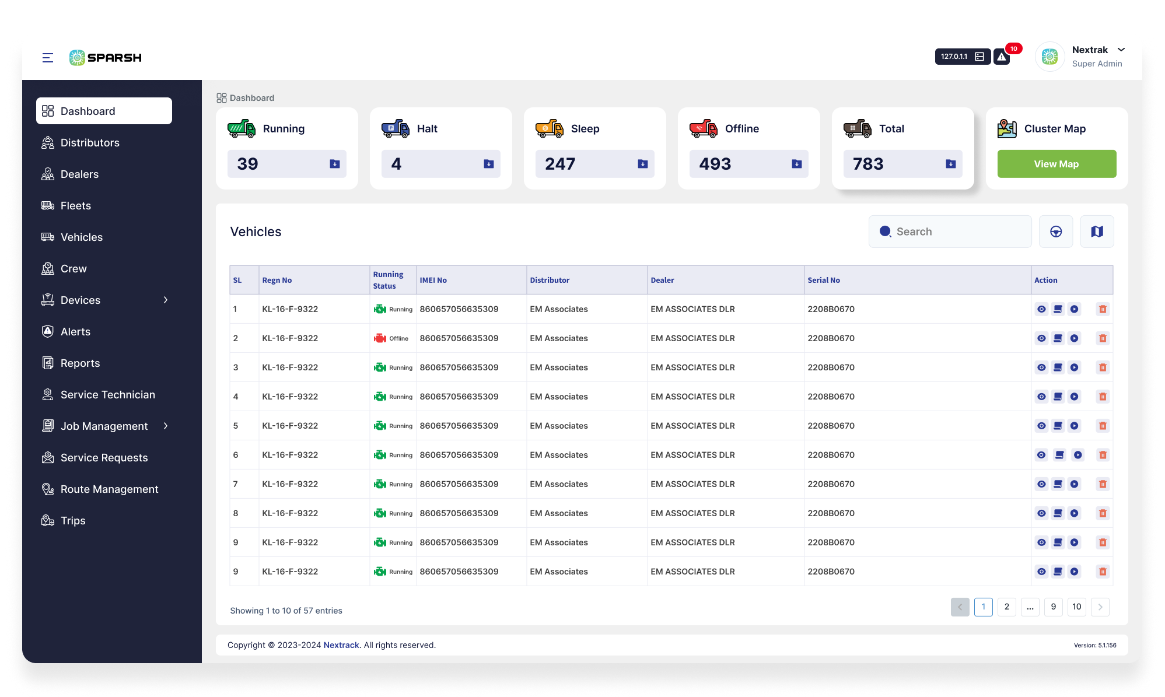Click the steering wheel icon next to Search
The height and width of the screenshot is (697, 1165).
[1056, 232]
